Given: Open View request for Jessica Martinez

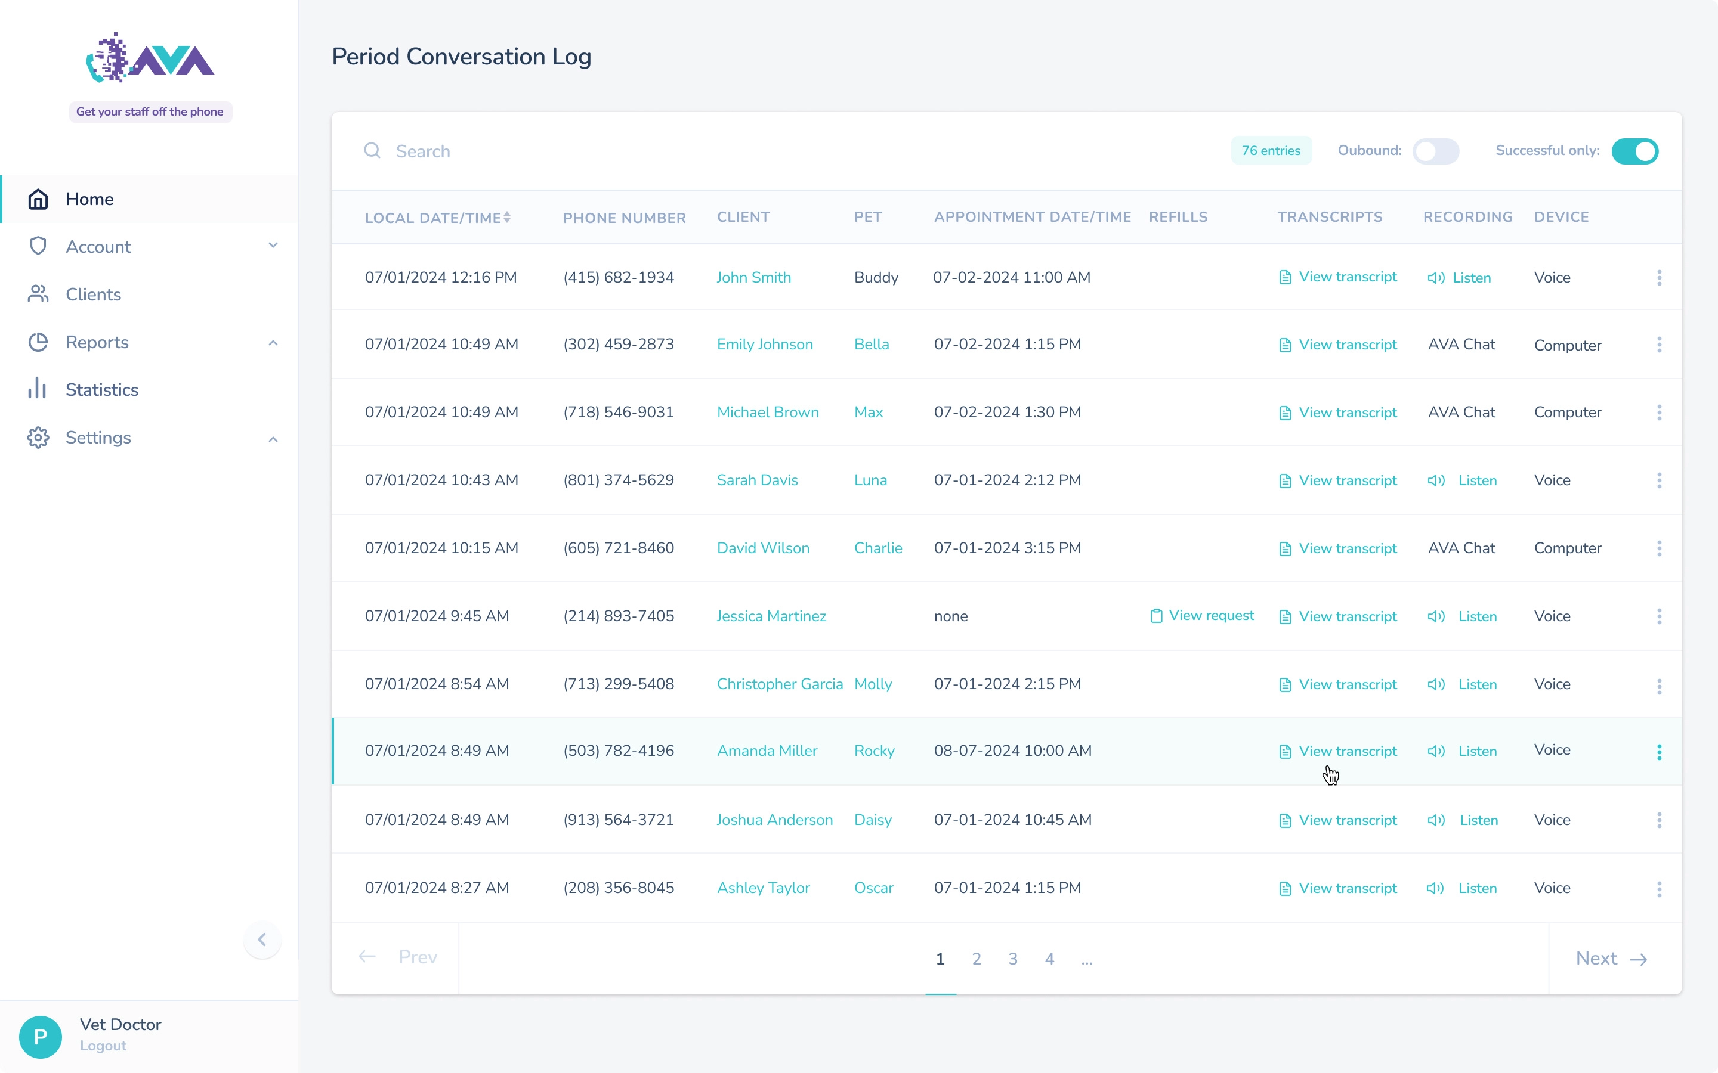Looking at the screenshot, I should [x=1202, y=615].
